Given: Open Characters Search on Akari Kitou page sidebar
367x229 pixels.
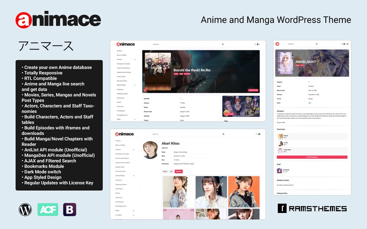Looking at the screenshot, I should [121, 185].
